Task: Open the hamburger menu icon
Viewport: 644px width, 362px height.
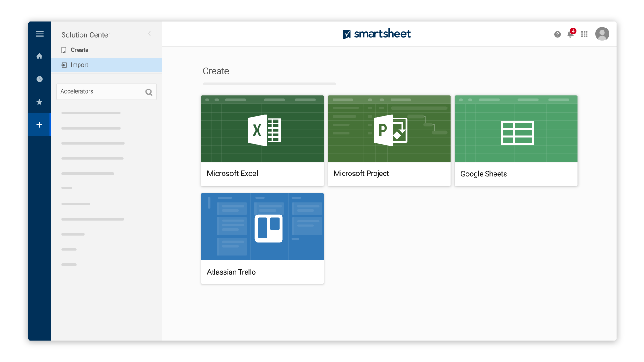Action: [40, 34]
